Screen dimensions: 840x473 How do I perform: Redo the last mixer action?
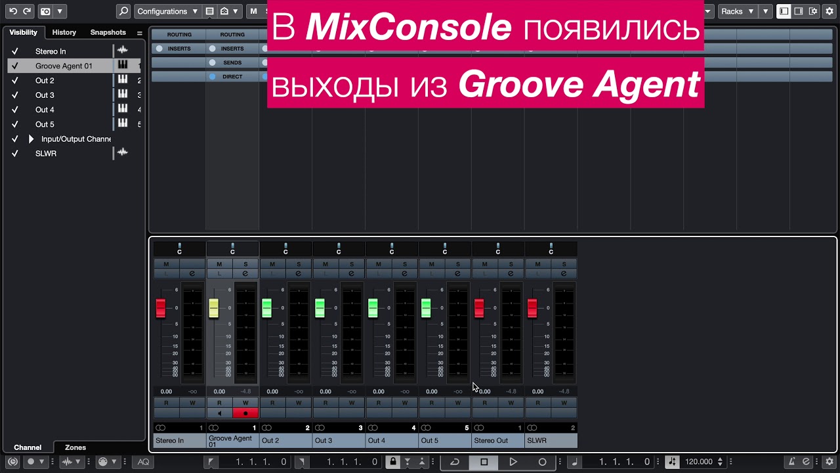(x=27, y=11)
